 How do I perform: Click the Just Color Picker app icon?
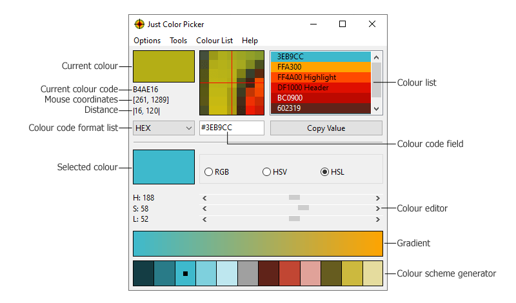pos(139,24)
